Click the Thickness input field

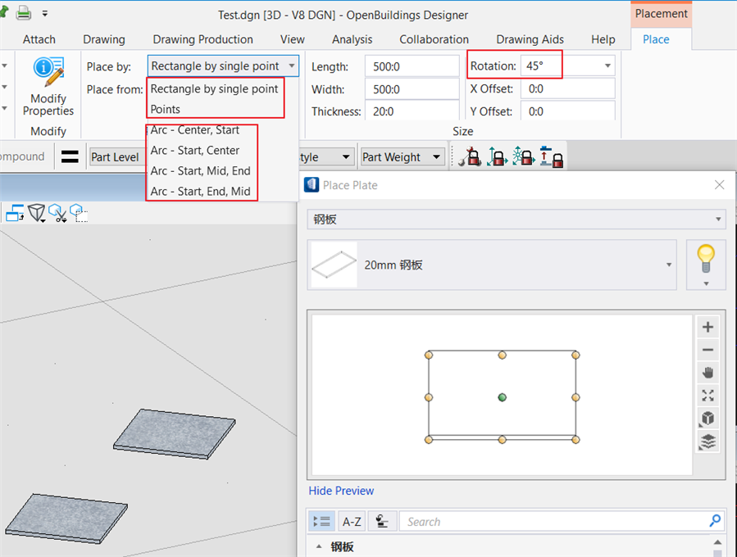click(412, 111)
